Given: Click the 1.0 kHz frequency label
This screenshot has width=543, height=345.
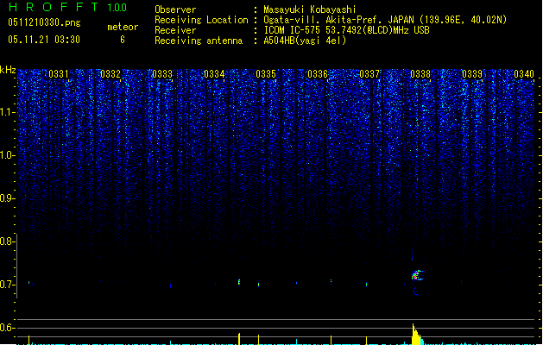Looking at the screenshot, I should pyautogui.click(x=7, y=155).
